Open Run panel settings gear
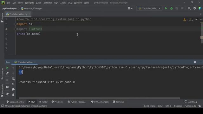The height and width of the screenshot is (114, 203). [x=195, y=62]
